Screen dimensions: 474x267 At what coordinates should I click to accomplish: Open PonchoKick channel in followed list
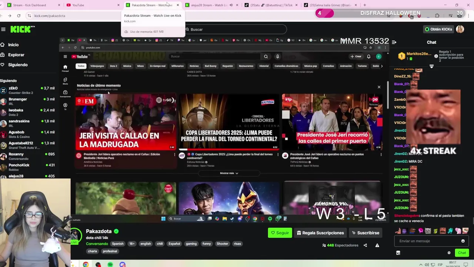tap(28, 167)
